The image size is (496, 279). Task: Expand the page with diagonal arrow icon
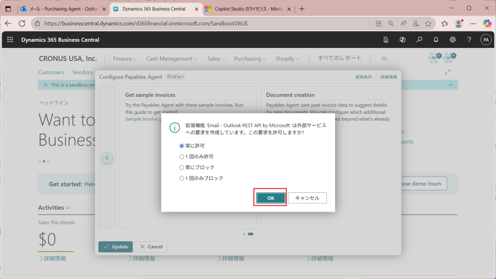click(x=447, y=72)
